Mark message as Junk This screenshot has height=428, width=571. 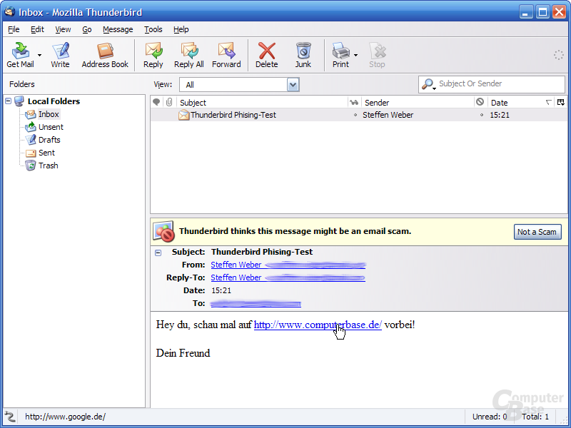pos(303,55)
